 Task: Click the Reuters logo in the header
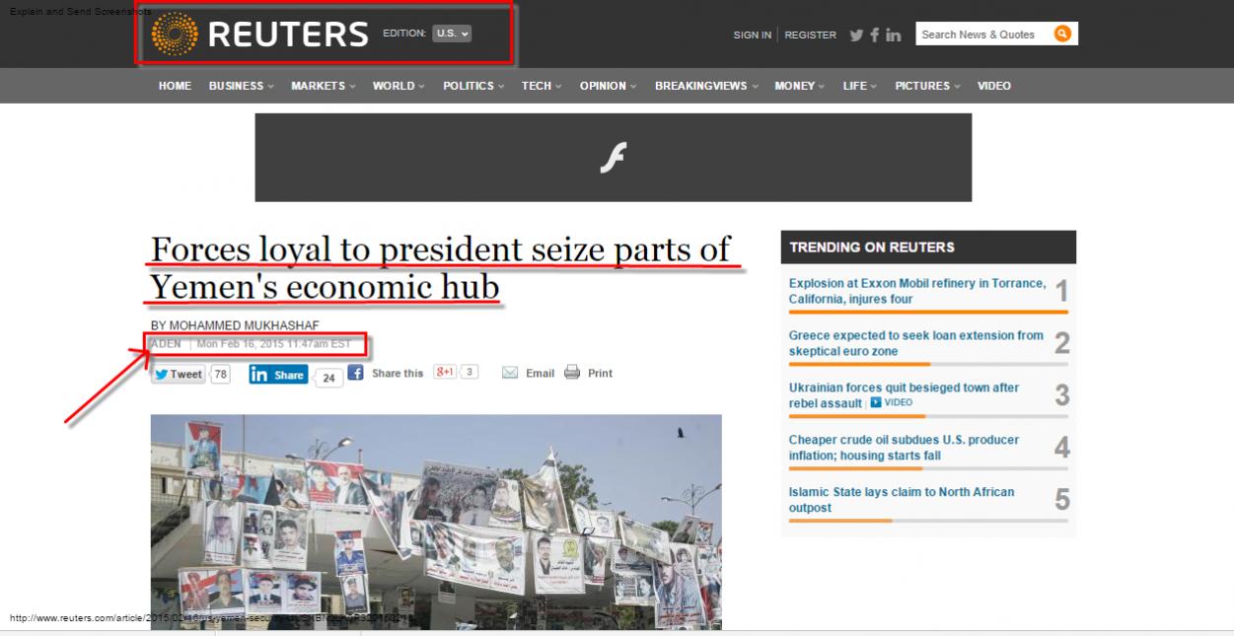(260, 34)
